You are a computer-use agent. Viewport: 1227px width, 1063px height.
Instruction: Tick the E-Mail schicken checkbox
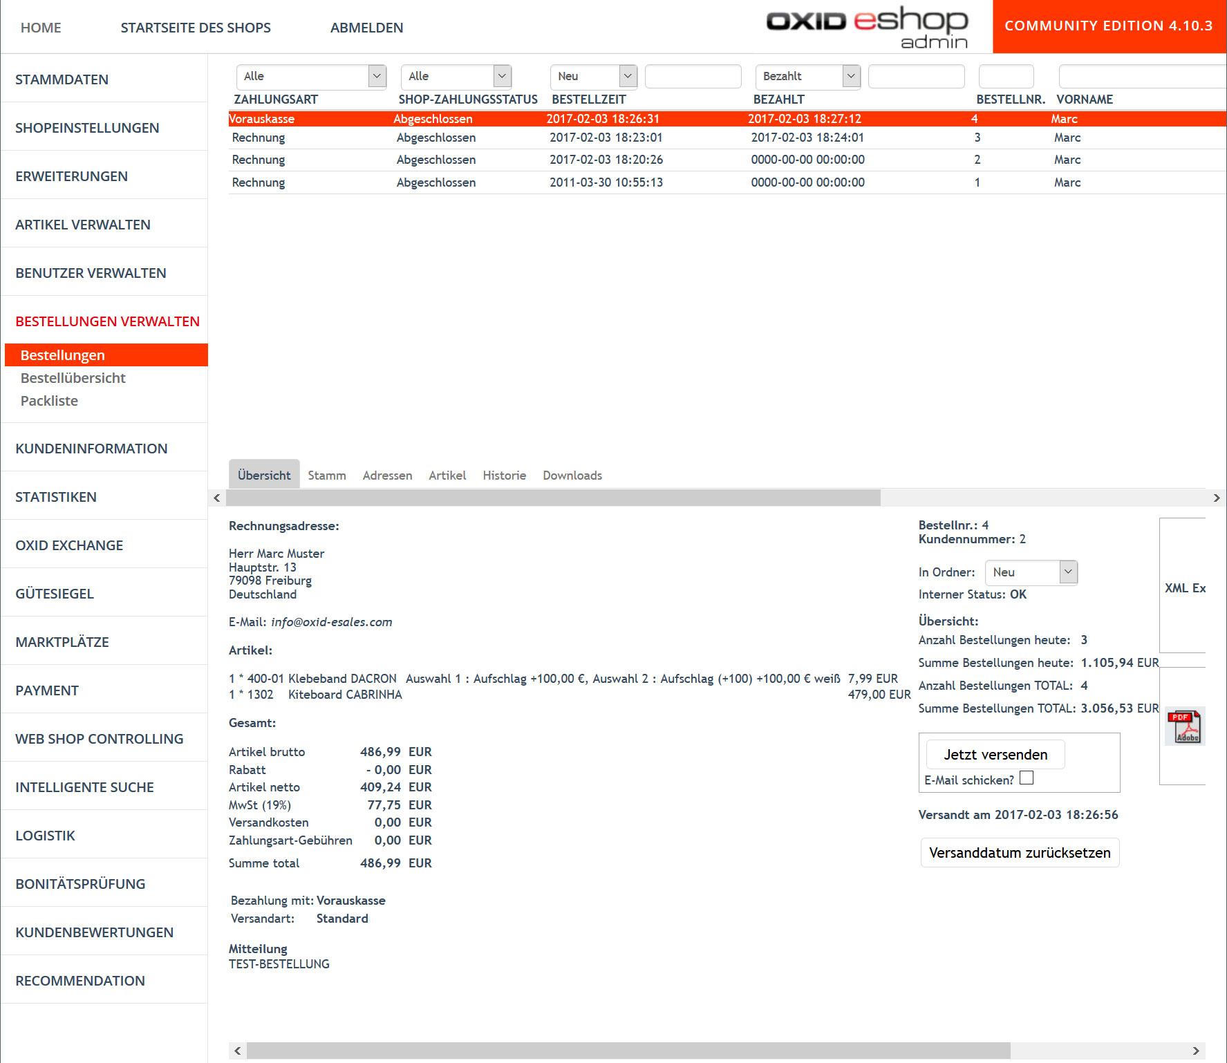click(1027, 778)
